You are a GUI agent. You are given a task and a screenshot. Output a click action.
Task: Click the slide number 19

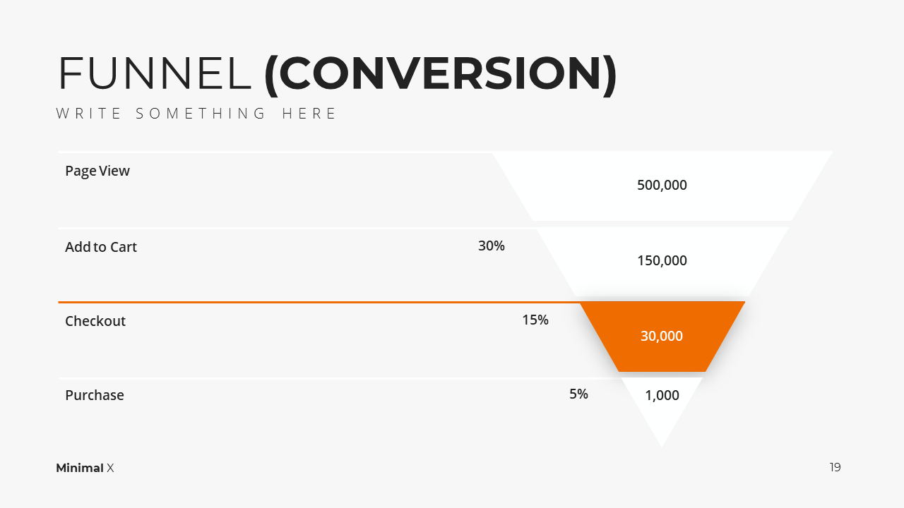(x=835, y=467)
